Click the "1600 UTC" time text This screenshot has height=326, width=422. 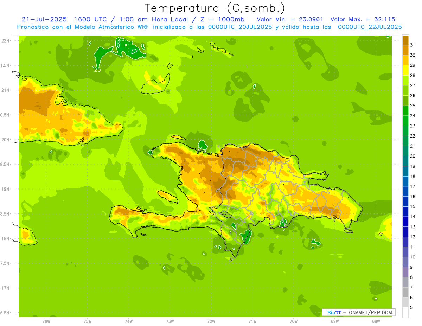(90, 19)
